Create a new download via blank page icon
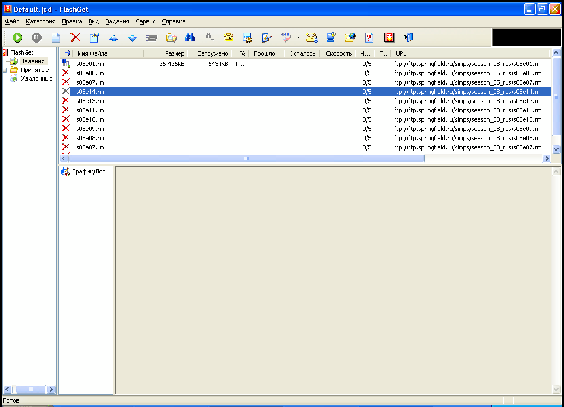564x407 pixels. (x=56, y=37)
